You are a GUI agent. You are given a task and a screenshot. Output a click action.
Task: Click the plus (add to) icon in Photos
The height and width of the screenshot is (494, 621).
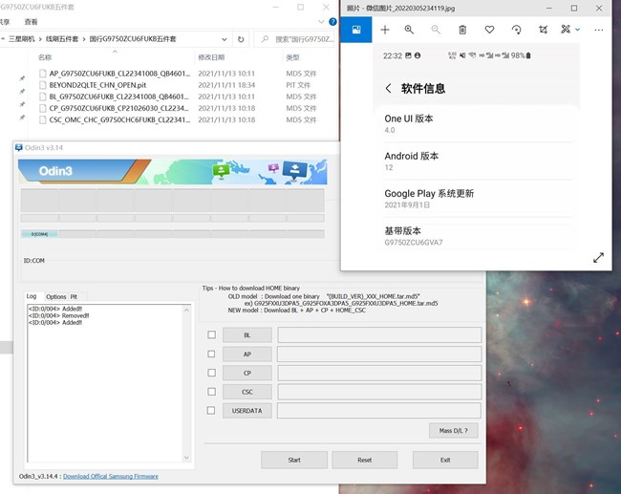coord(385,30)
